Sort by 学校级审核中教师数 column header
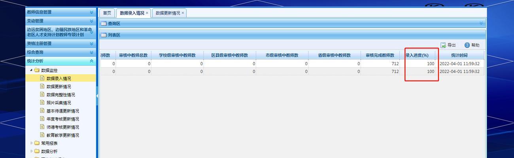The image size is (514, 158). click(x=178, y=55)
